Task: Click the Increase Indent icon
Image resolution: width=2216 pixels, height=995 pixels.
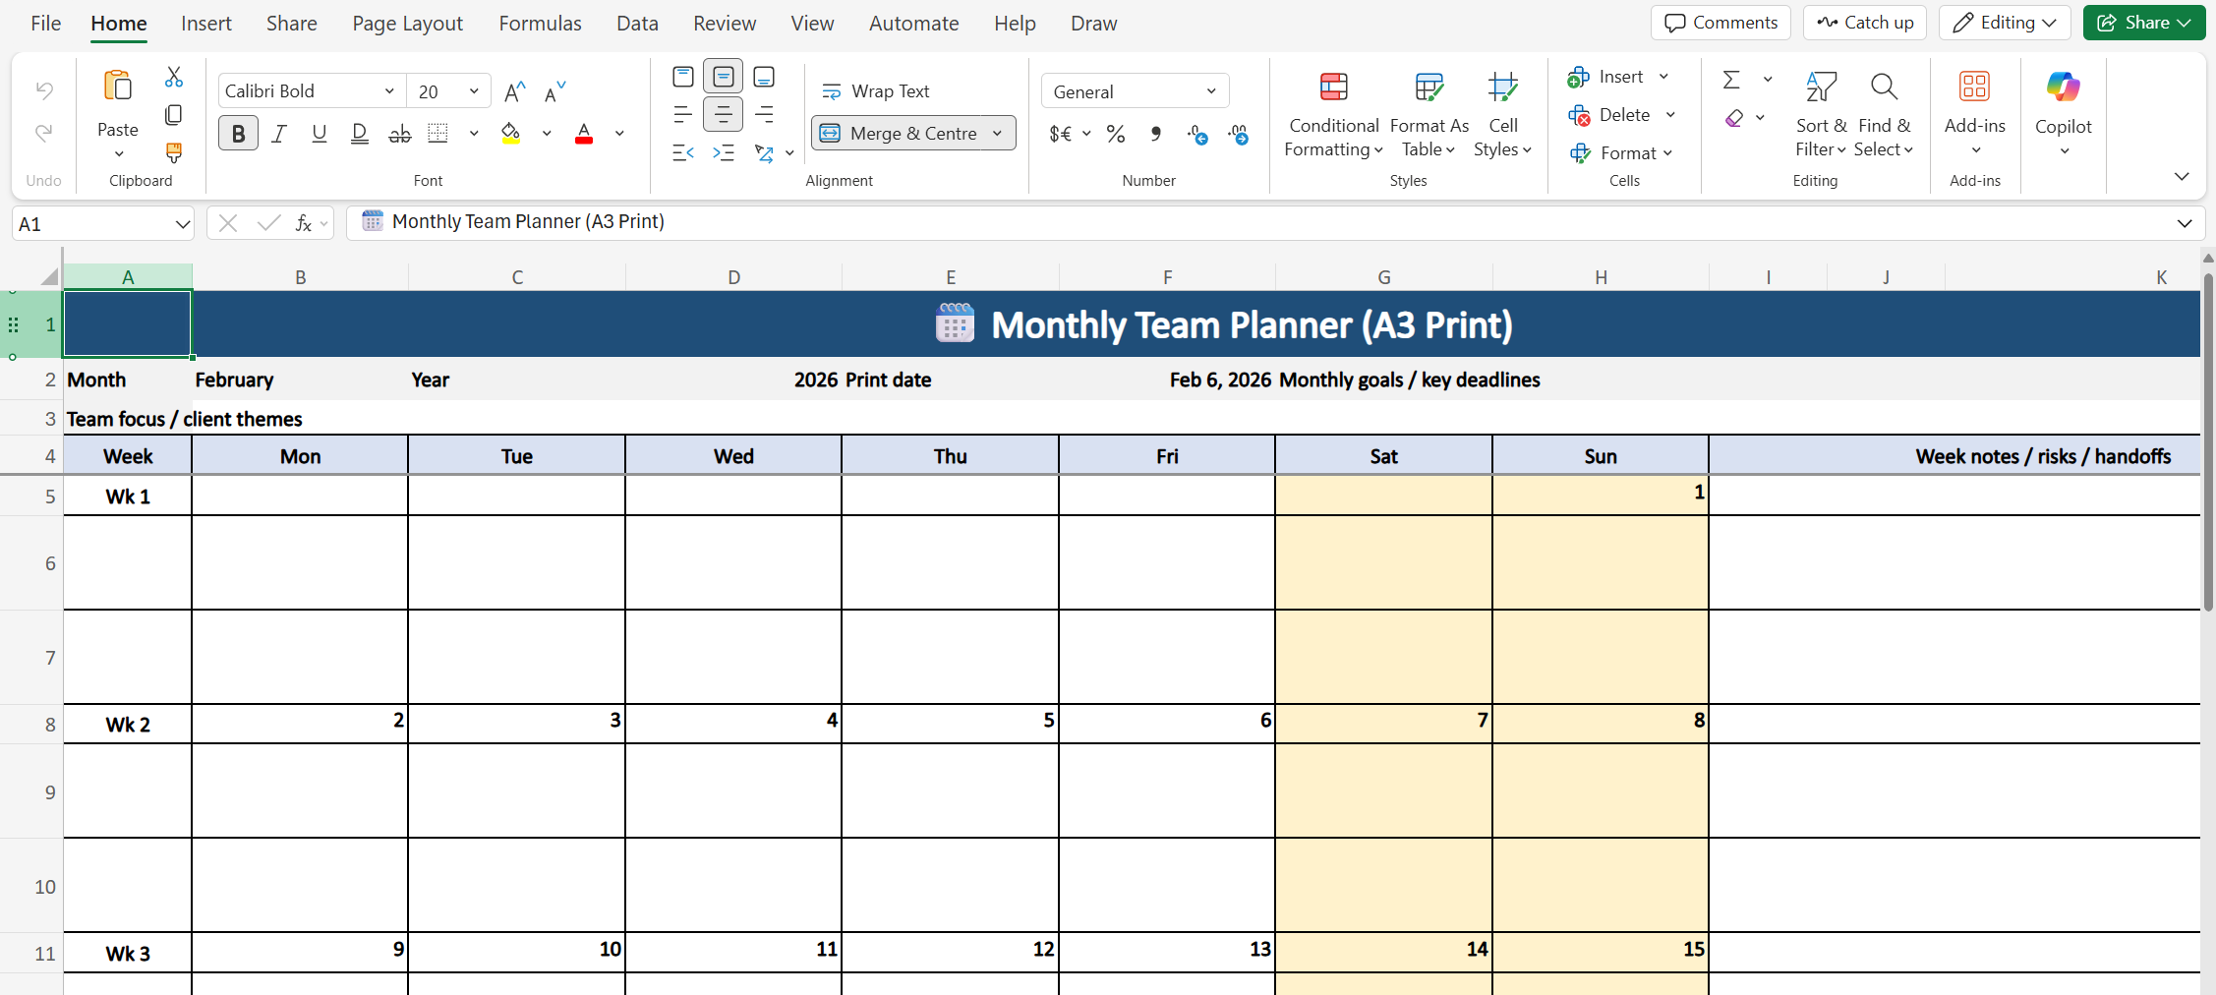Action: pos(724,152)
